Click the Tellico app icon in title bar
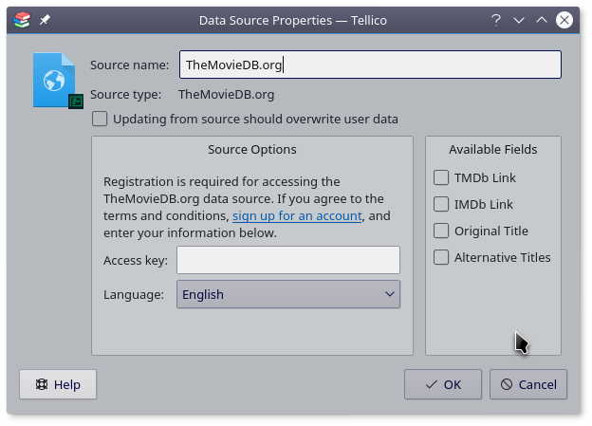Screen dimensions: 592x426 [23, 19]
